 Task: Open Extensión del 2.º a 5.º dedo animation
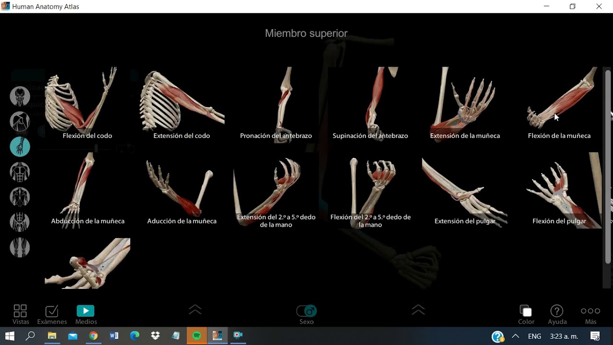tap(276, 190)
